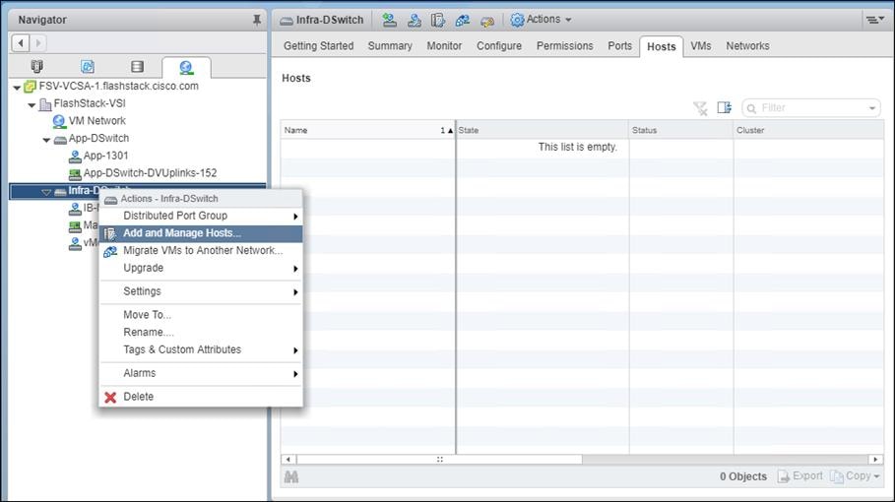895x502 pixels.
Task: Switch to the VMs tab
Action: (700, 45)
